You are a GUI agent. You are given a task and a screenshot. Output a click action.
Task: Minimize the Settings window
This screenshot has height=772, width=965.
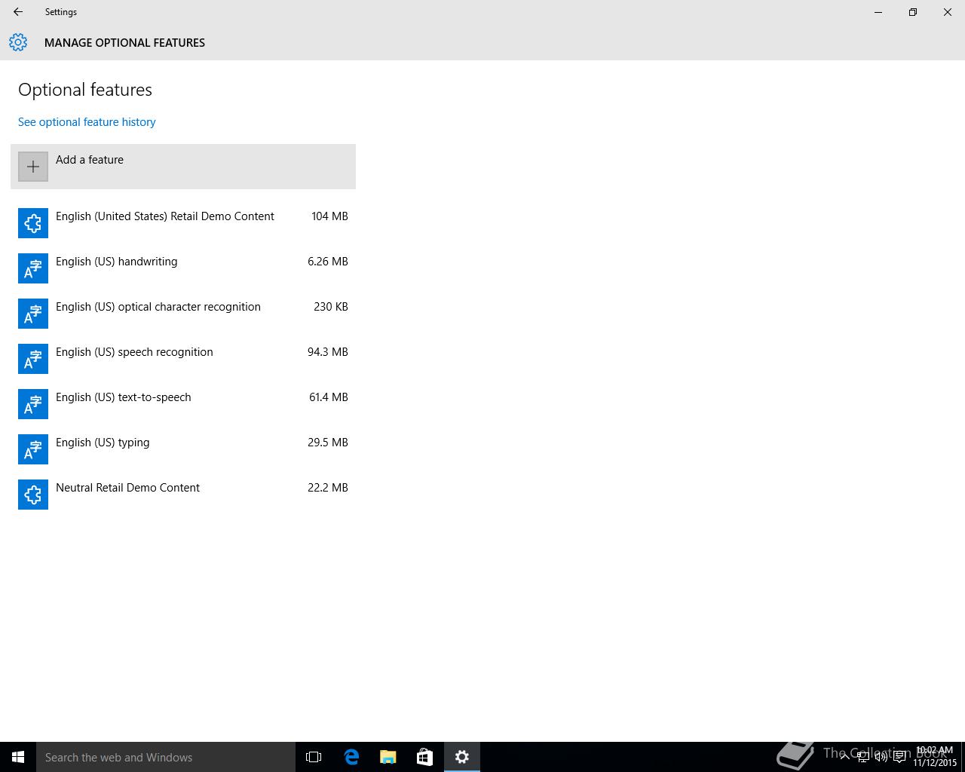878,12
